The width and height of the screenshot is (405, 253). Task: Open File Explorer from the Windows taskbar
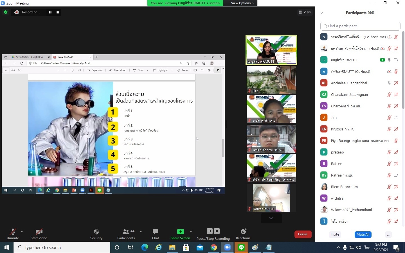click(x=172, y=247)
